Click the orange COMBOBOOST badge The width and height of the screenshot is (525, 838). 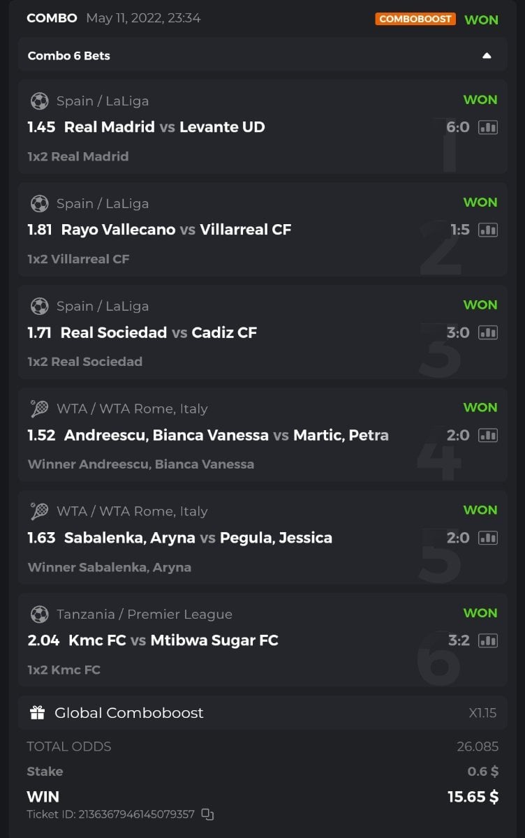point(415,19)
